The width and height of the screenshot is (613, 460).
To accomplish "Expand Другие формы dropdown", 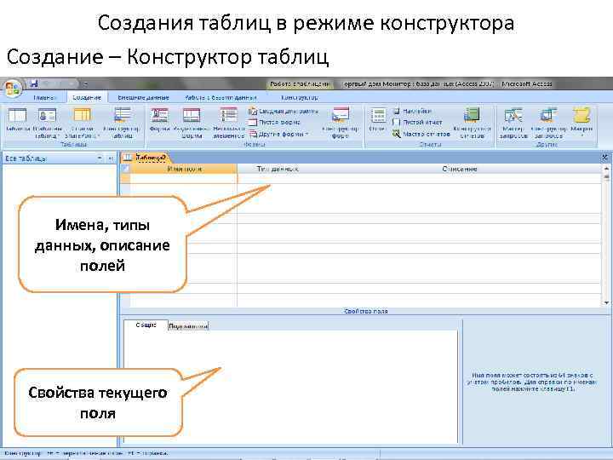I will coord(279,135).
